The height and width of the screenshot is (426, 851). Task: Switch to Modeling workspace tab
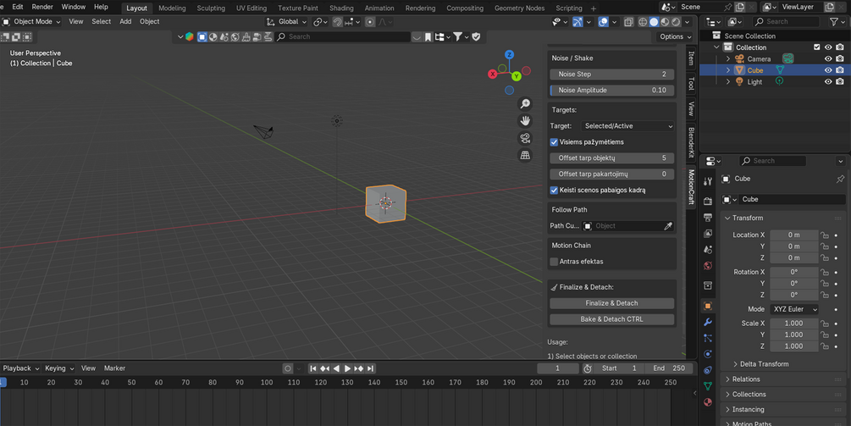172,8
